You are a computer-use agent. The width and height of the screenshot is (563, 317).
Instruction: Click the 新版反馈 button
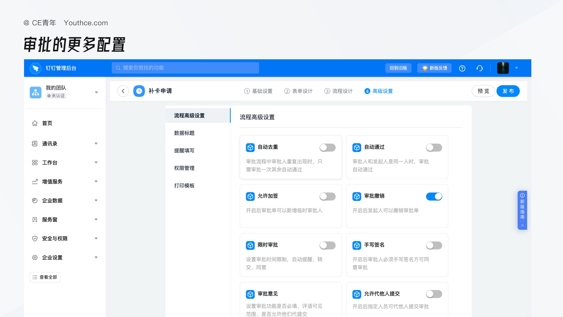[434, 68]
